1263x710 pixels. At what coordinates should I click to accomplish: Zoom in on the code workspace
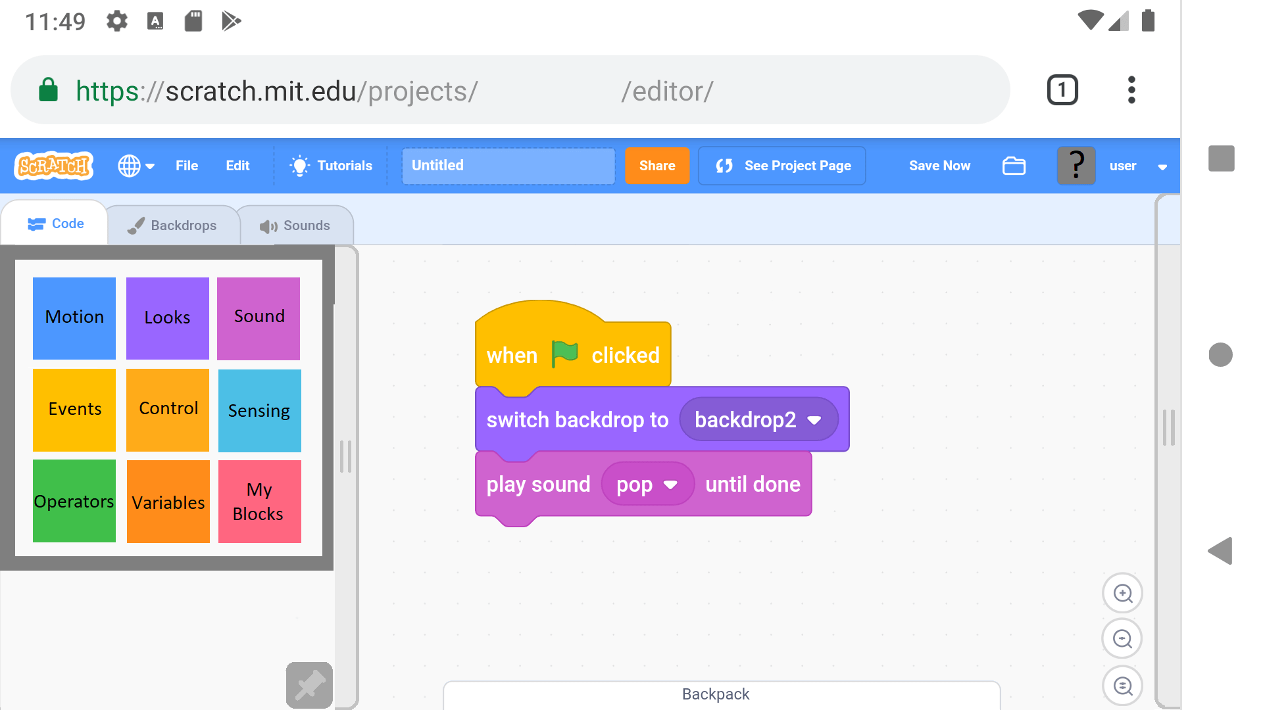(1122, 593)
